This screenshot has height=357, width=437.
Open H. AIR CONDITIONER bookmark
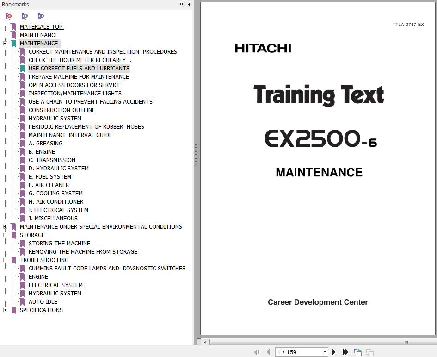click(56, 201)
